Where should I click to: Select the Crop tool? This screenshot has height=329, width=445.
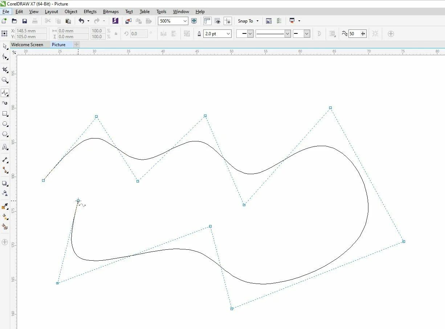[5, 69]
